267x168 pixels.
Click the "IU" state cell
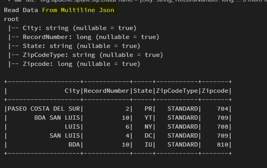[148, 145]
